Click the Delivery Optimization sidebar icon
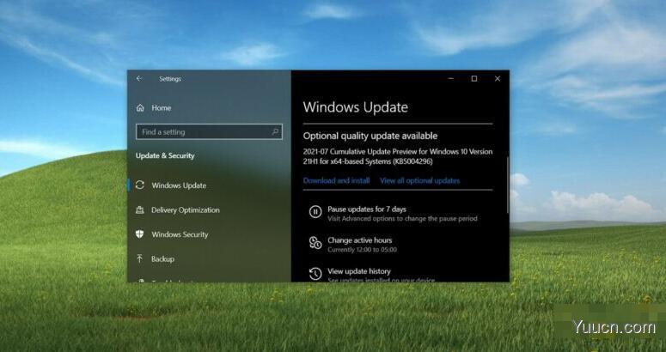The height and width of the screenshot is (352, 666). tap(139, 209)
